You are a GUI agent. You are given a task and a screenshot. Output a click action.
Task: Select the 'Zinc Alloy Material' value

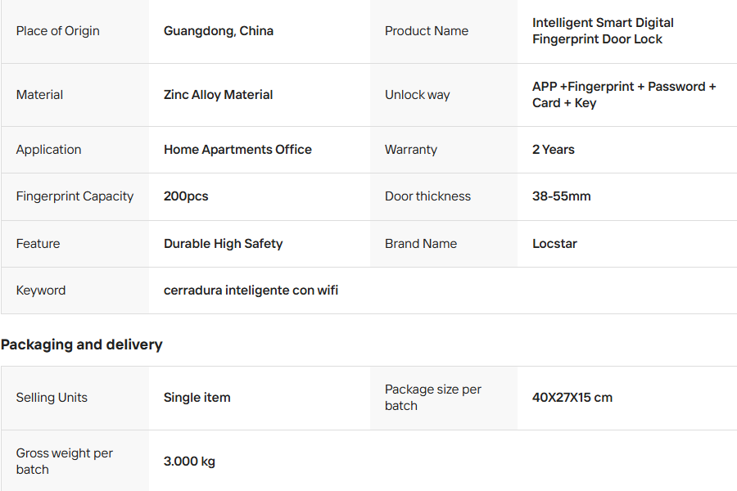(x=219, y=95)
